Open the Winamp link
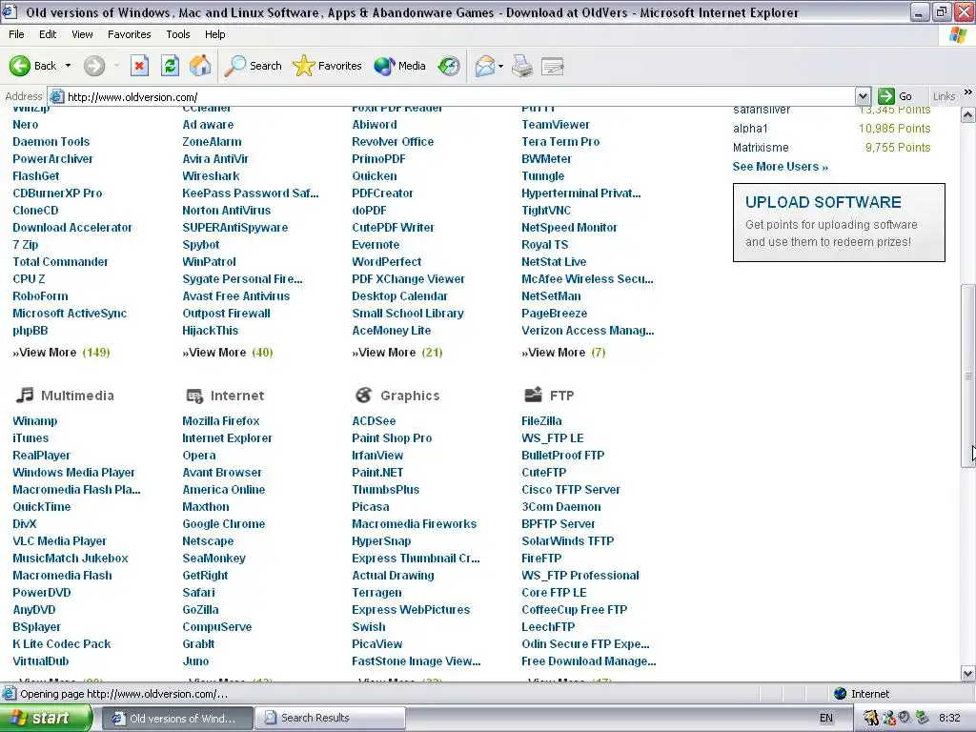This screenshot has height=732, width=976. pyautogui.click(x=35, y=420)
